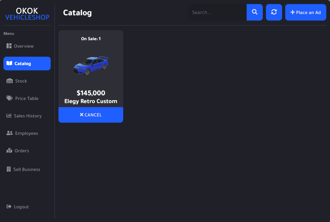The height and width of the screenshot is (222, 330).
Task: Select the Employees menu label
Action: [26, 133]
